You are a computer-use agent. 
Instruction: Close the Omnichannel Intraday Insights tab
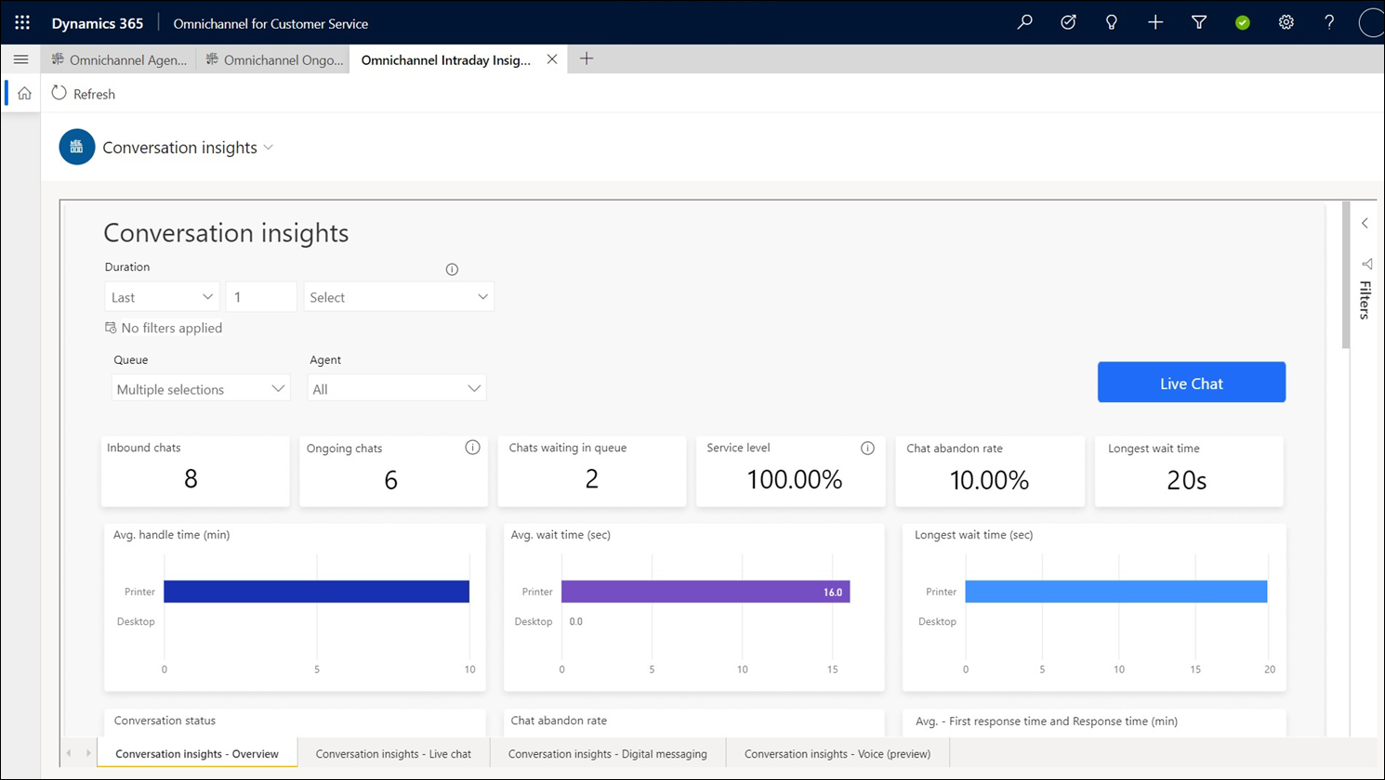pyautogui.click(x=552, y=58)
